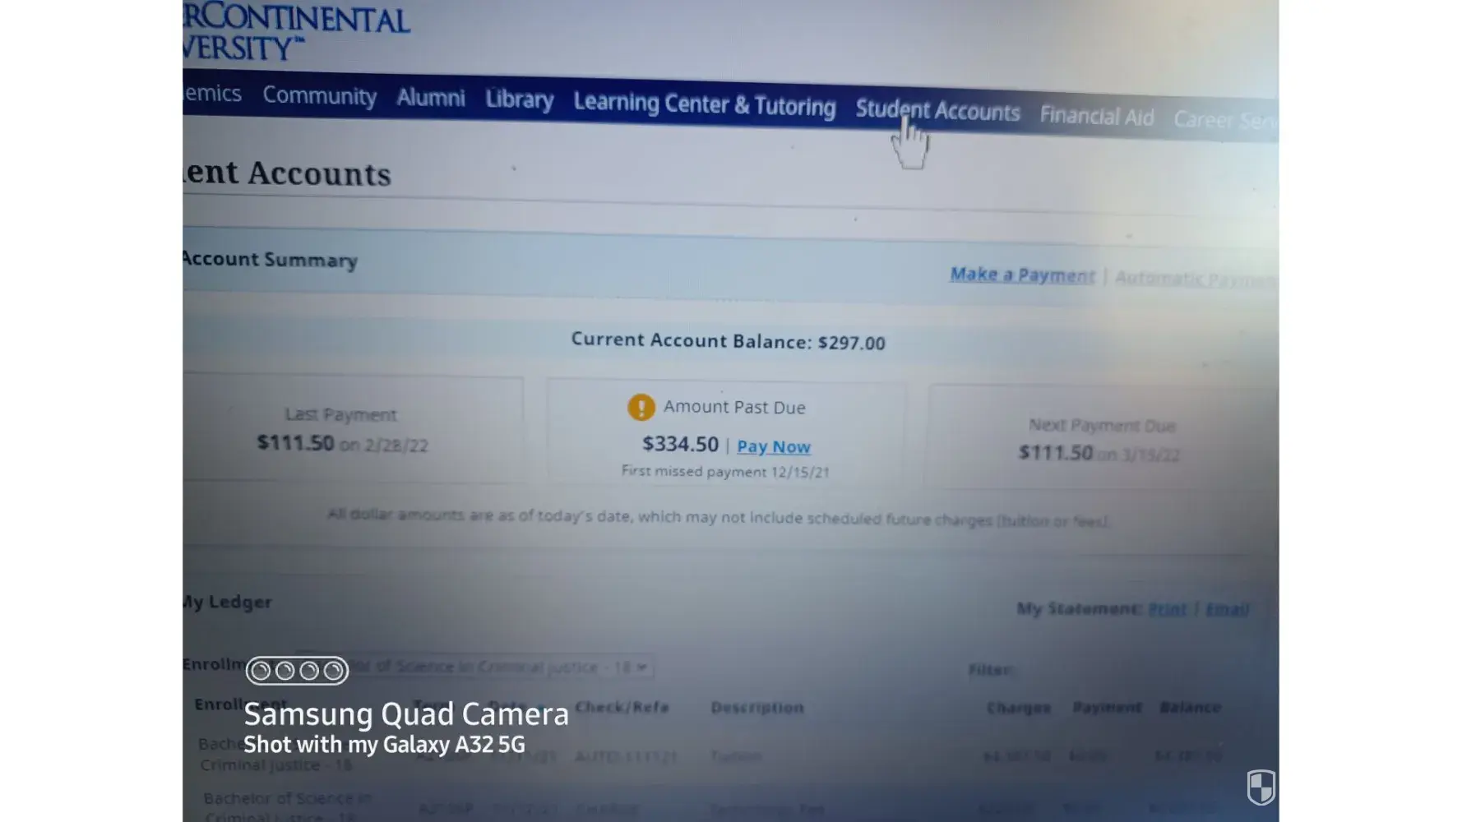Click the shield icon in bottom corner
The height and width of the screenshot is (822, 1462).
[1261, 787]
